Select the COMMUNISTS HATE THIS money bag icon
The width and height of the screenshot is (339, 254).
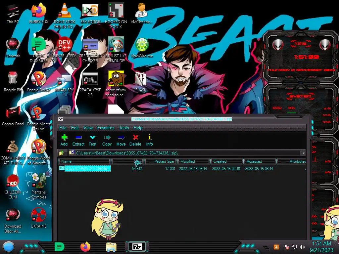13,152
